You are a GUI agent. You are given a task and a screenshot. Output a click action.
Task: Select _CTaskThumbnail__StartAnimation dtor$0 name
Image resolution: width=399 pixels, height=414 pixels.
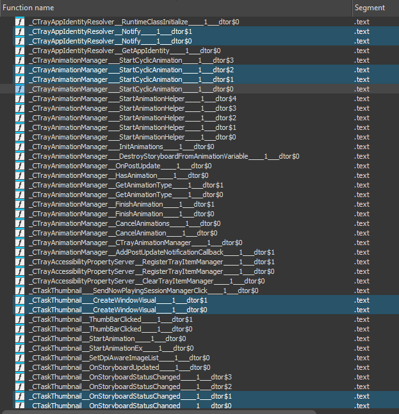108,338
